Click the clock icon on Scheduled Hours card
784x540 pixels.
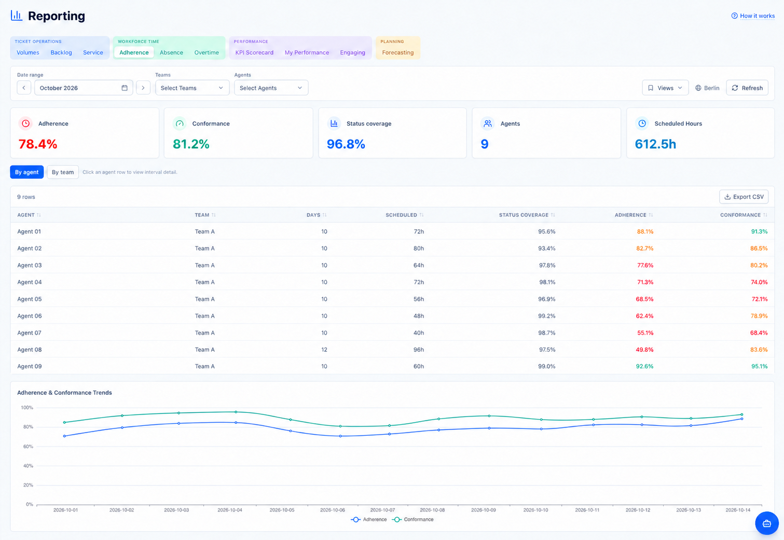click(x=642, y=123)
